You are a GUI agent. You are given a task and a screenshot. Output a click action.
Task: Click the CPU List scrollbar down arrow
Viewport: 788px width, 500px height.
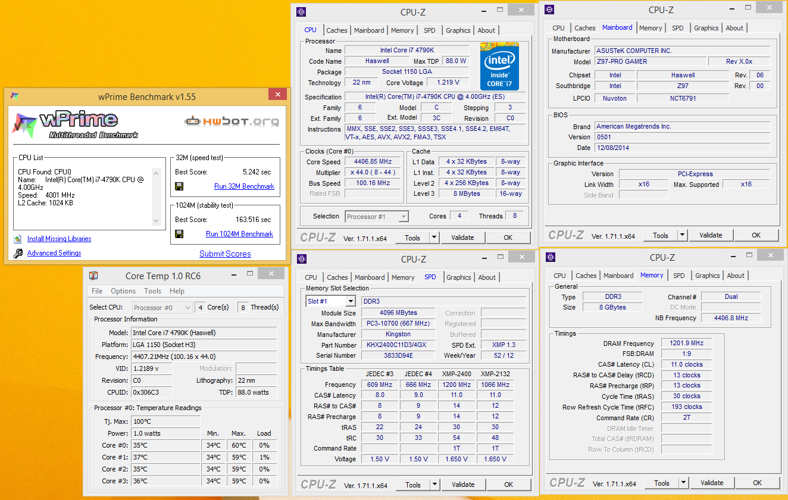[x=157, y=221]
